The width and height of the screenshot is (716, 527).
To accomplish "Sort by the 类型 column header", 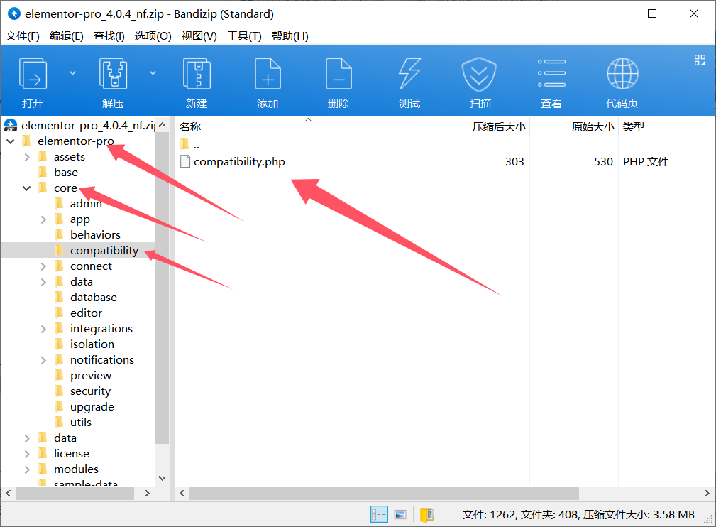I will coord(634,126).
